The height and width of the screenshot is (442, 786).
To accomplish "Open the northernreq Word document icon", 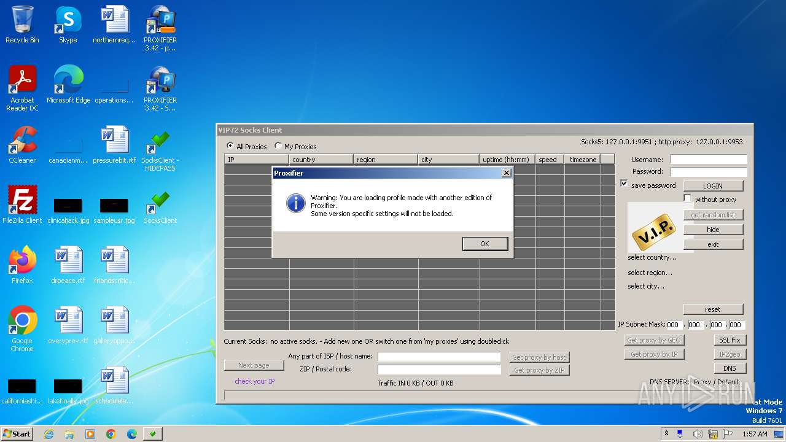I will point(114,25).
